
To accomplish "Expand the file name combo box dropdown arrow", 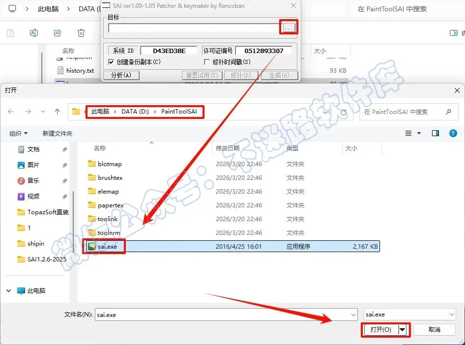I will (353, 315).
